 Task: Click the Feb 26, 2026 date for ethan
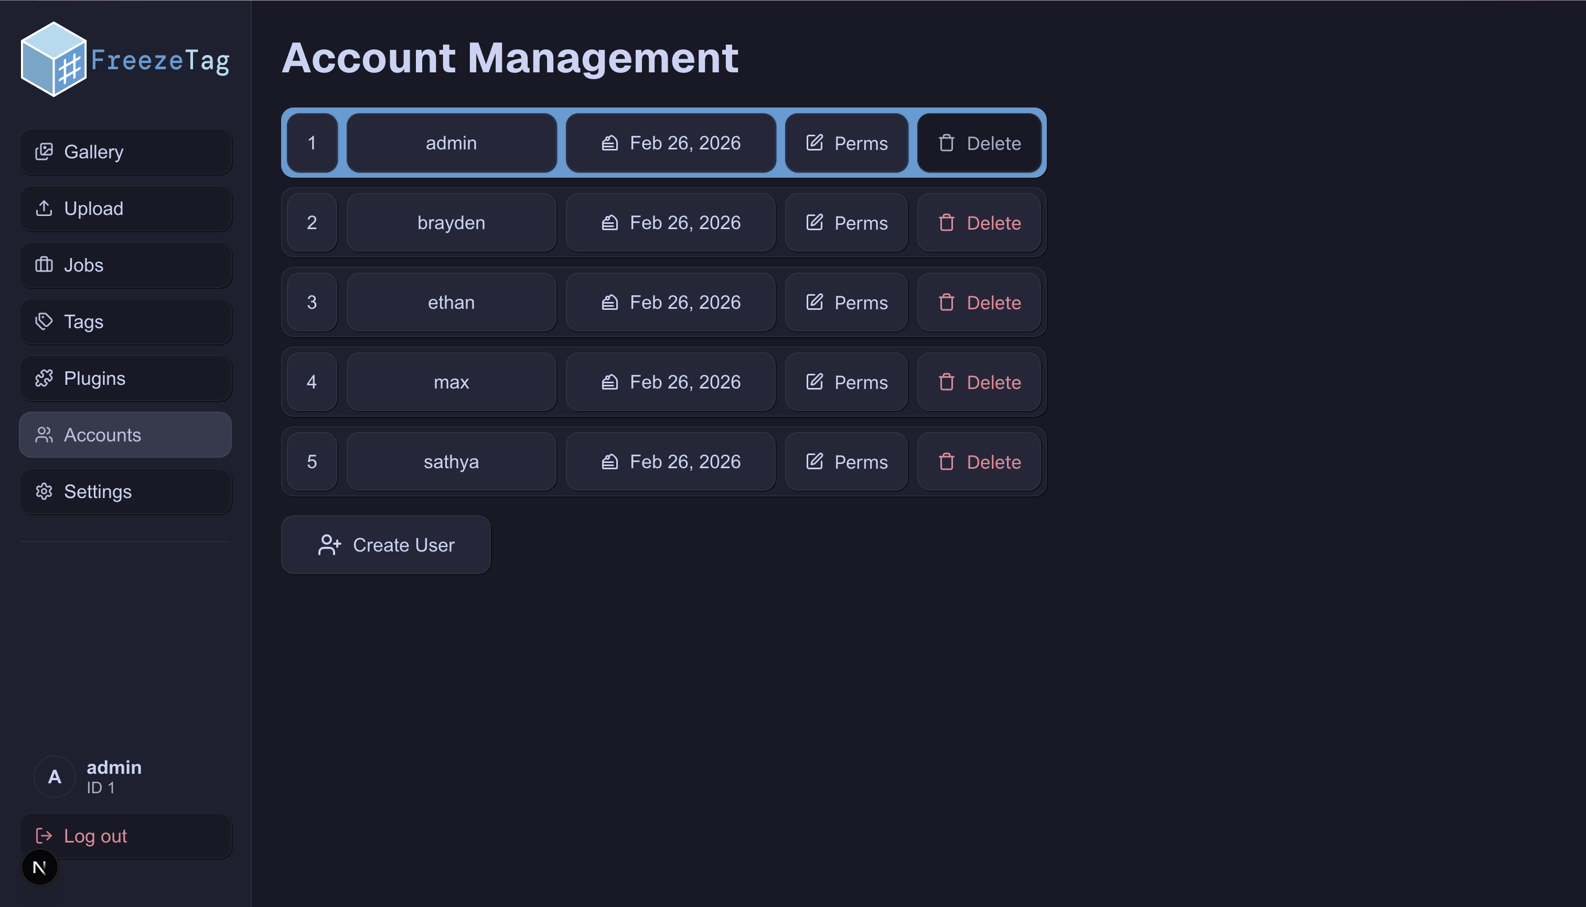click(671, 302)
